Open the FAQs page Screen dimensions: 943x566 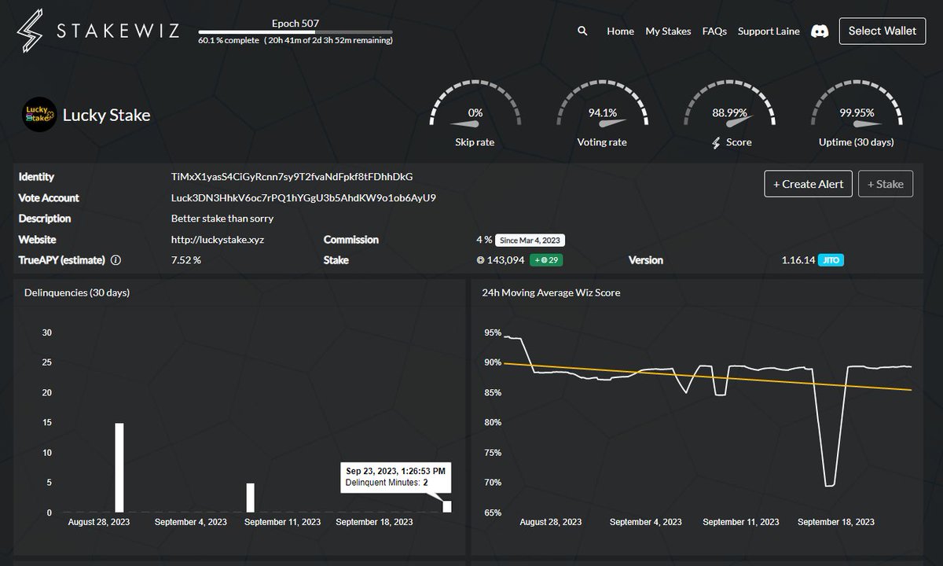[x=714, y=31]
